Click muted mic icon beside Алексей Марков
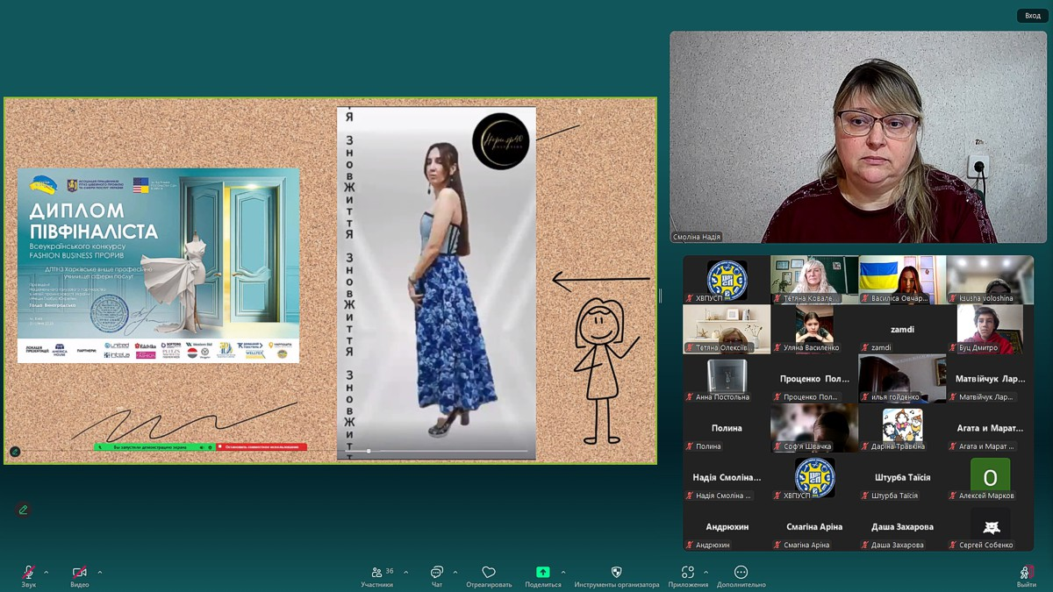Viewport: 1053px width, 592px height. coord(953,496)
